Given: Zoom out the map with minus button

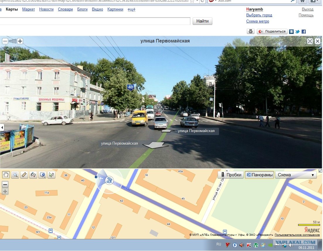Looking at the screenshot, I should point(5,185).
